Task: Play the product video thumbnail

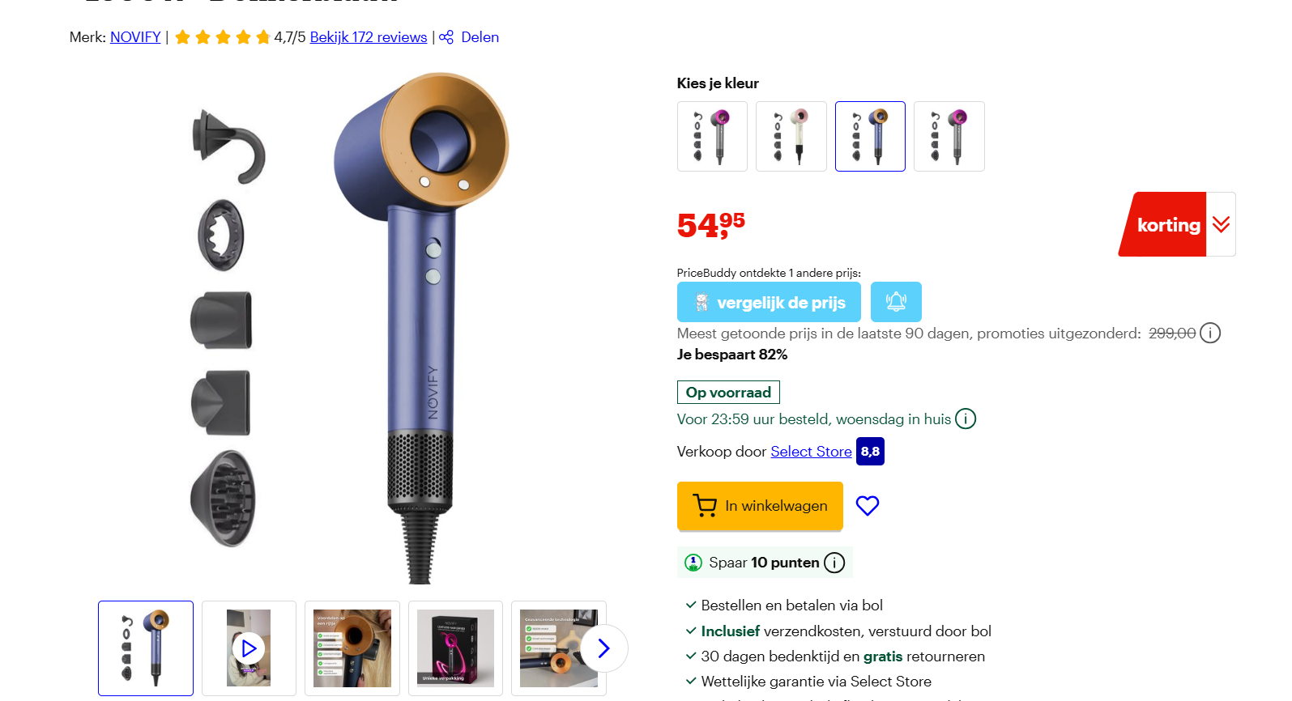Action: 249,648
